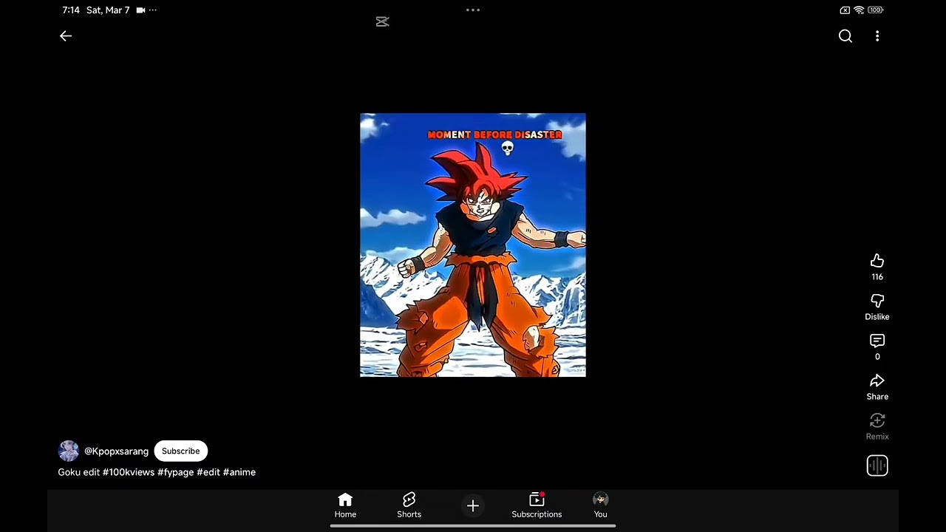Tap the Goku short video to pause
This screenshot has height=532, width=946.
473,245
